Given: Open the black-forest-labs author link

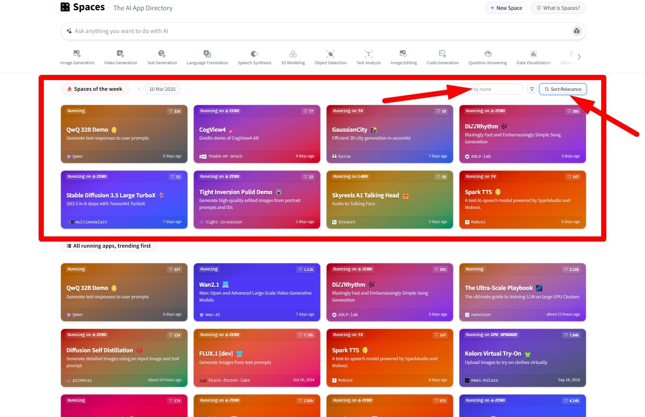Looking at the screenshot, I should (225, 380).
